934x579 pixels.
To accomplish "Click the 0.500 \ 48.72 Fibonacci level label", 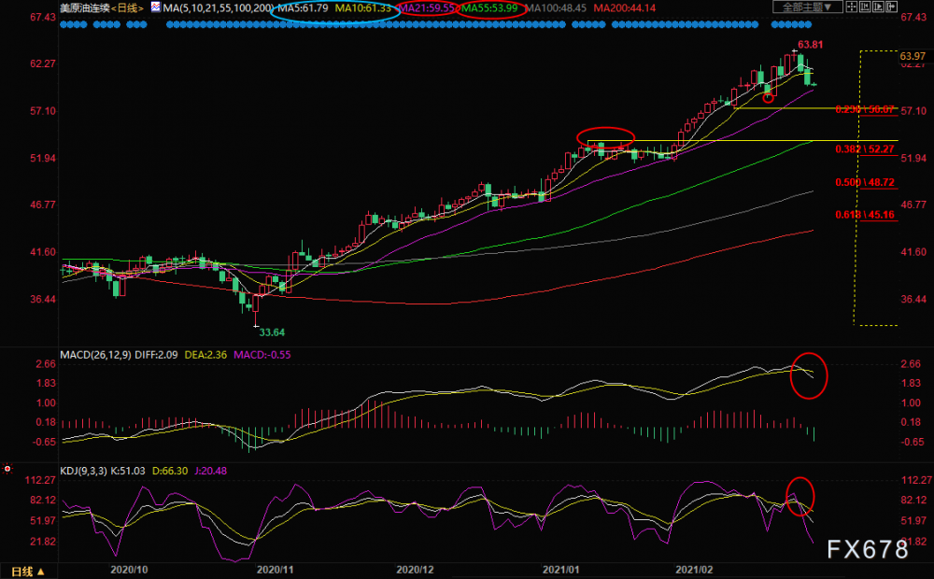I will [865, 182].
